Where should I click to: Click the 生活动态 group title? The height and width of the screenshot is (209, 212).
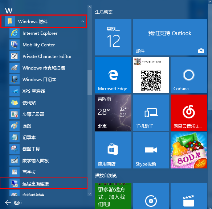(x=104, y=12)
